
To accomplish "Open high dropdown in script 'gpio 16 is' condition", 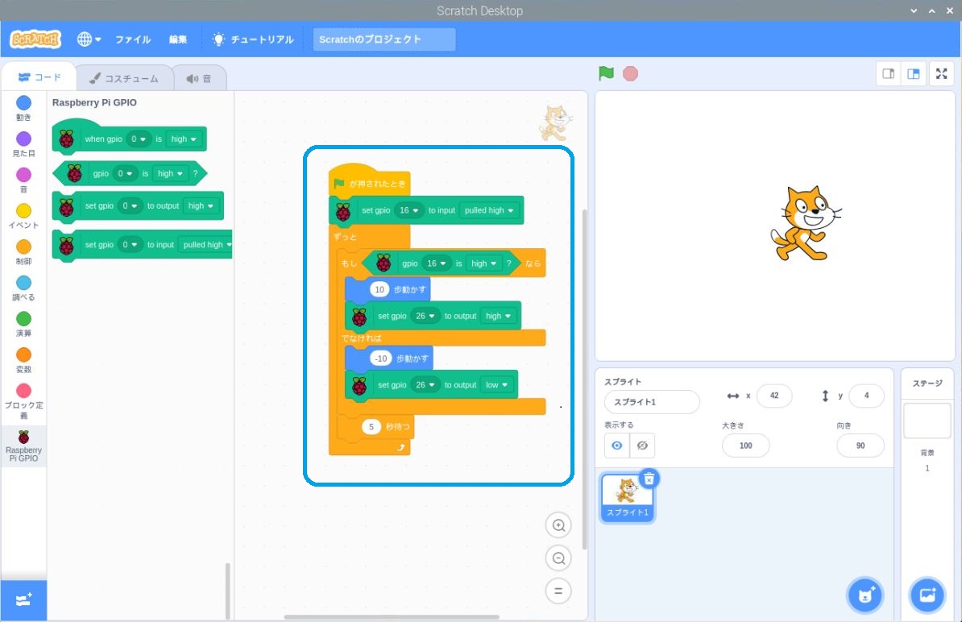I will click(483, 263).
